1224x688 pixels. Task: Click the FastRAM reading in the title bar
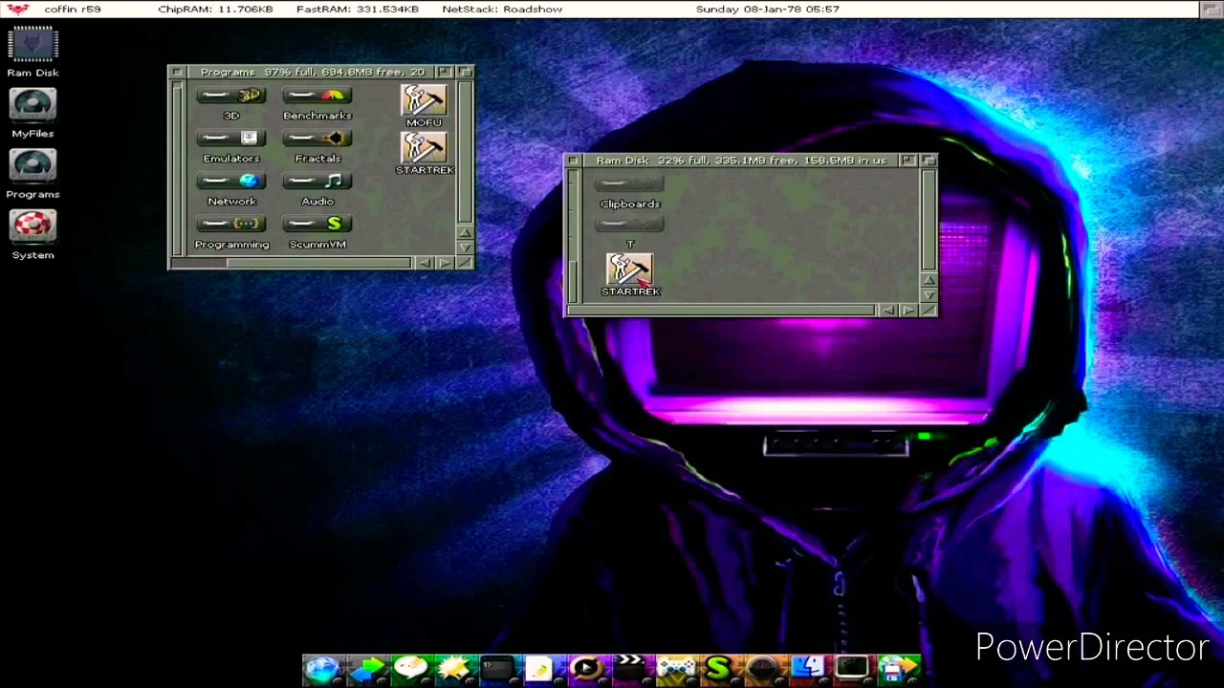(358, 10)
